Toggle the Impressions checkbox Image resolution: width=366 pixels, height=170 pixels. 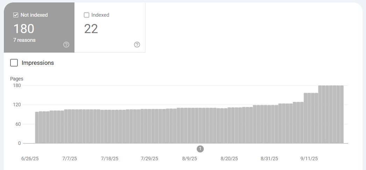point(14,63)
